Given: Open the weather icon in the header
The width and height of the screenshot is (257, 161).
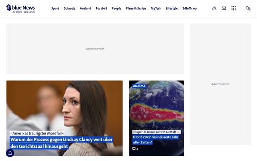Looking at the screenshot, I should 214,8.
